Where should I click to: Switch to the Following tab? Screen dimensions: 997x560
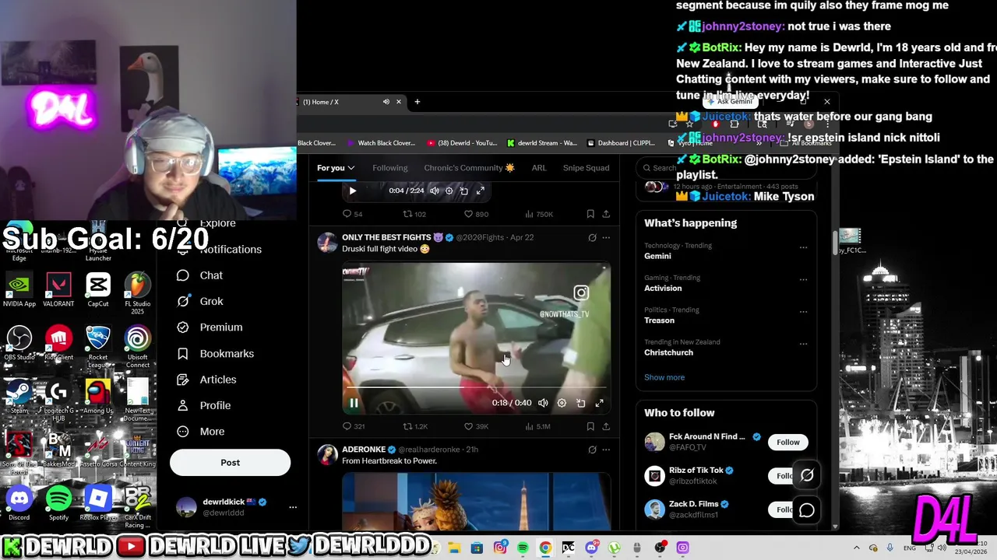(x=389, y=168)
